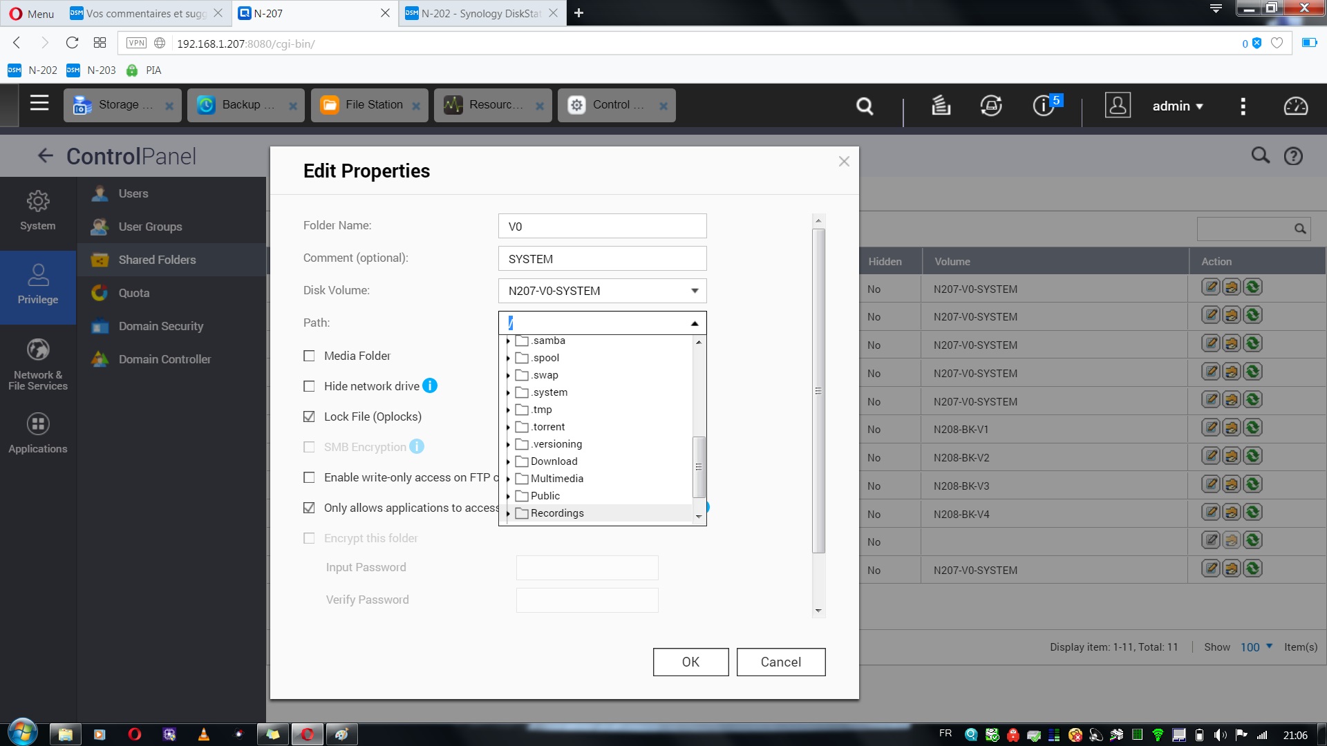Open the admin user dropdown

pyautogui.click(x=1178, y=106)
